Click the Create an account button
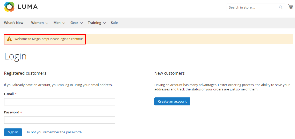 pyautogui.click(x=172, y=101)
